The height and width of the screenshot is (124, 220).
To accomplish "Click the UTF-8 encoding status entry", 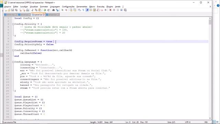I will (x=188, y=122).
